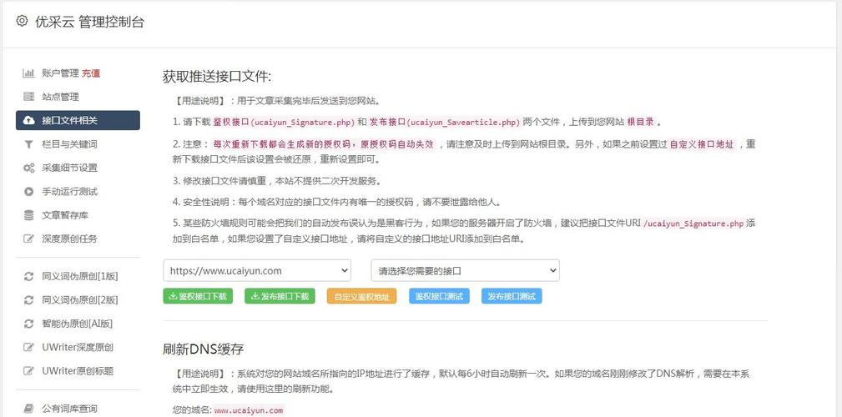Click the edit icon for 深度原创任务
The width and height of the screenshot is (842, 417).
tap(28, 239)
